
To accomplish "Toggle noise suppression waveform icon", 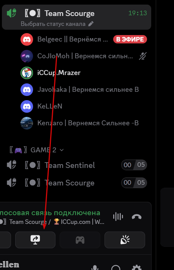I will pyautogui.click(x=118, y=217).
